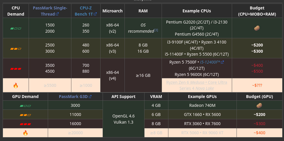This screenshot has height=141, width=284.
Task: Click the '6 GB' VRAM cell
Action: [156, 115]
